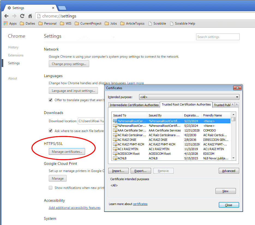Viewport: 255px width, 225px height.
Task: Click the certificate list scrollbar thumb
Action: [233, 119]
